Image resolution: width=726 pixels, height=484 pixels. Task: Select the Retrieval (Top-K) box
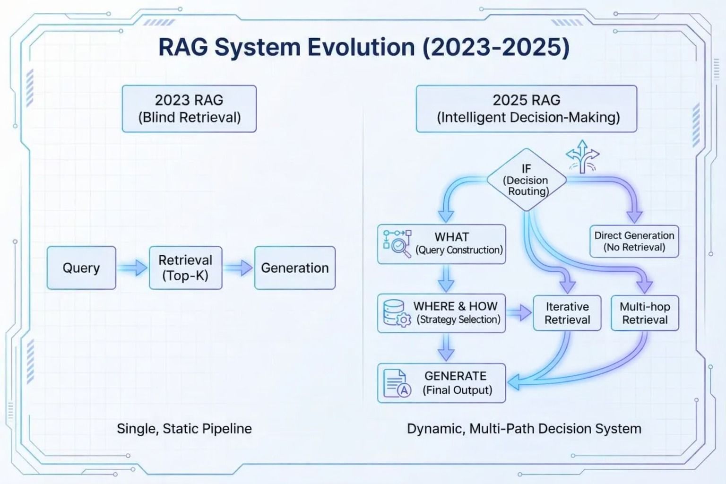pyautogui.click(x=185, y=268)
